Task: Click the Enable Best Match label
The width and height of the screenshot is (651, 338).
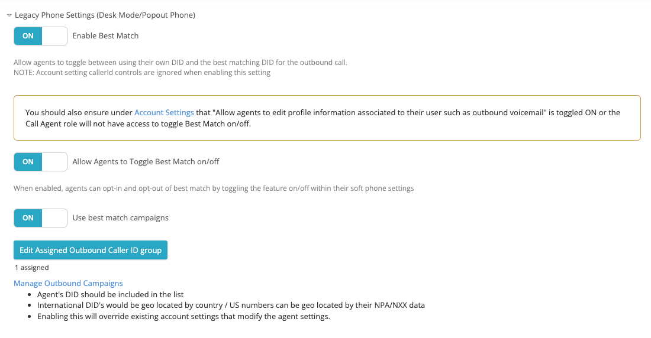Action: tap(105, 36)
